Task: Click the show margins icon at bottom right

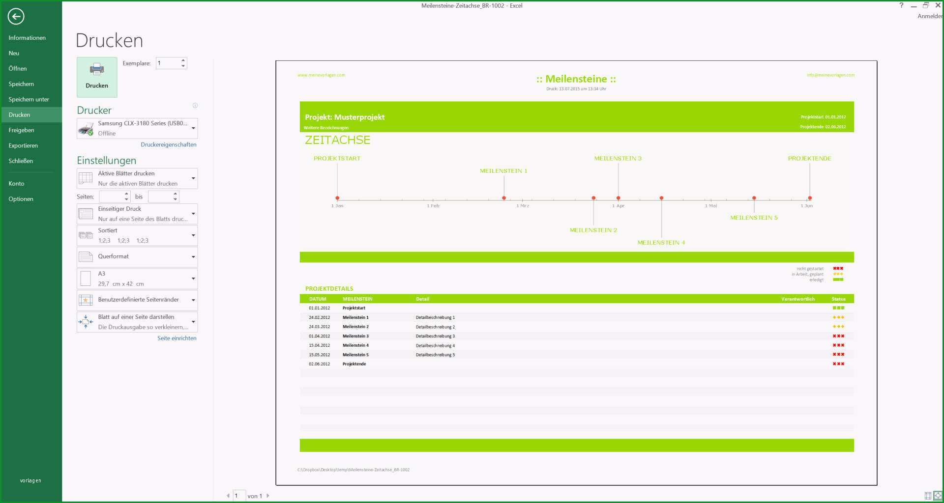Action: click(928, 496)
